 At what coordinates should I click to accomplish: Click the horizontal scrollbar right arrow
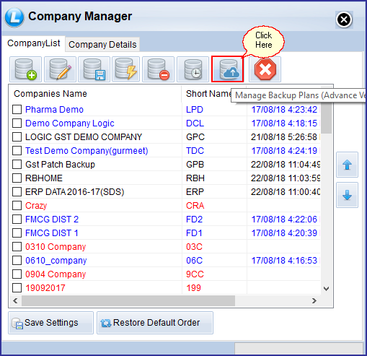click(314, 300)
